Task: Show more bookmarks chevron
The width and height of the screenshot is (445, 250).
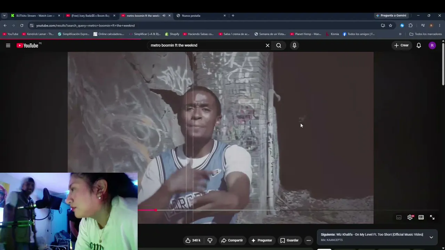Action: click(x=400, y=34)
